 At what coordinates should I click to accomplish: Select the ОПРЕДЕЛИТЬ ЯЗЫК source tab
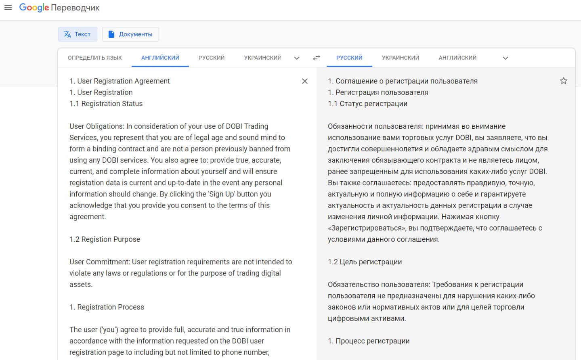click(95, 58)
